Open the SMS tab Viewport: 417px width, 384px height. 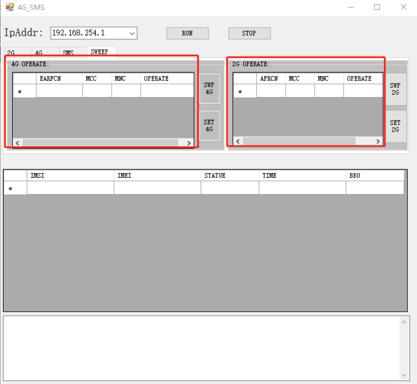pos(68,53)
